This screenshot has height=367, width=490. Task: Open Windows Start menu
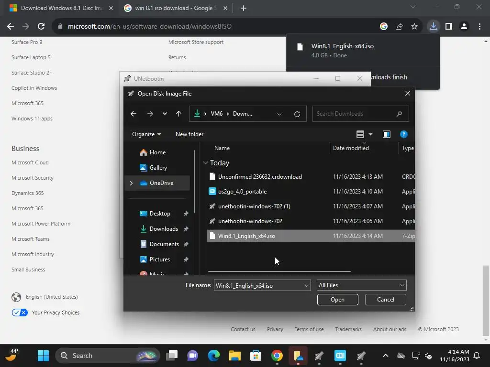click(43, 356)
